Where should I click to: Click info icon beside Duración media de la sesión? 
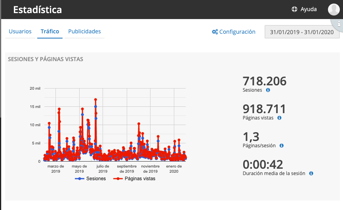coord(311,173)
